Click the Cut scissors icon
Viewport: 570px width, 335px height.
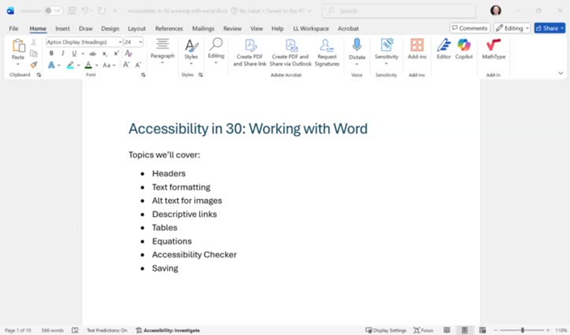tap(33, 42)
